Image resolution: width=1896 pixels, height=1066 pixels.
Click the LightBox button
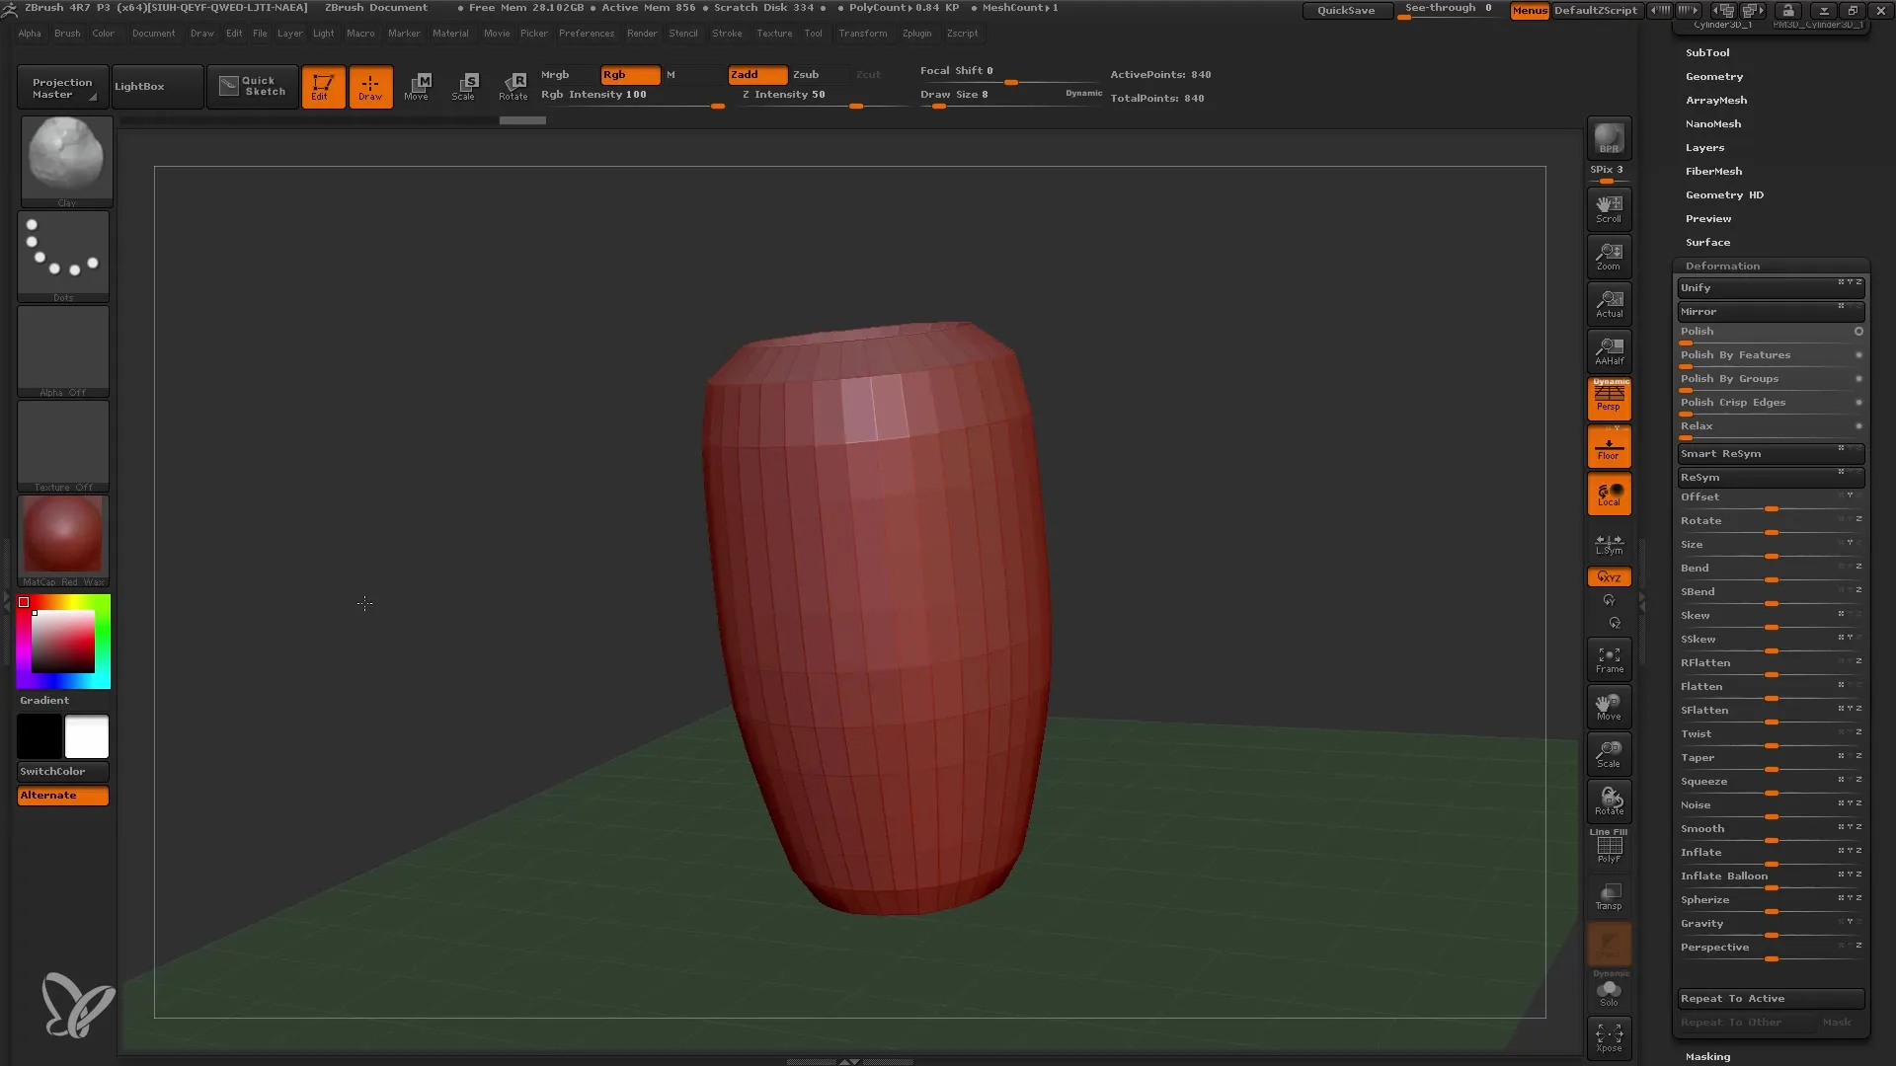coord(139,86)
